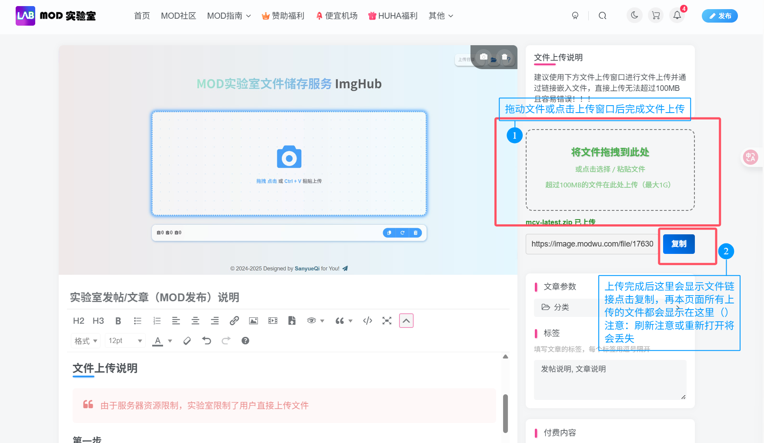Click the insert hyperlink icon
Image resolution: width=764 pixels, height=443 pixels.
pyautogui.click(x=234, y=320)
